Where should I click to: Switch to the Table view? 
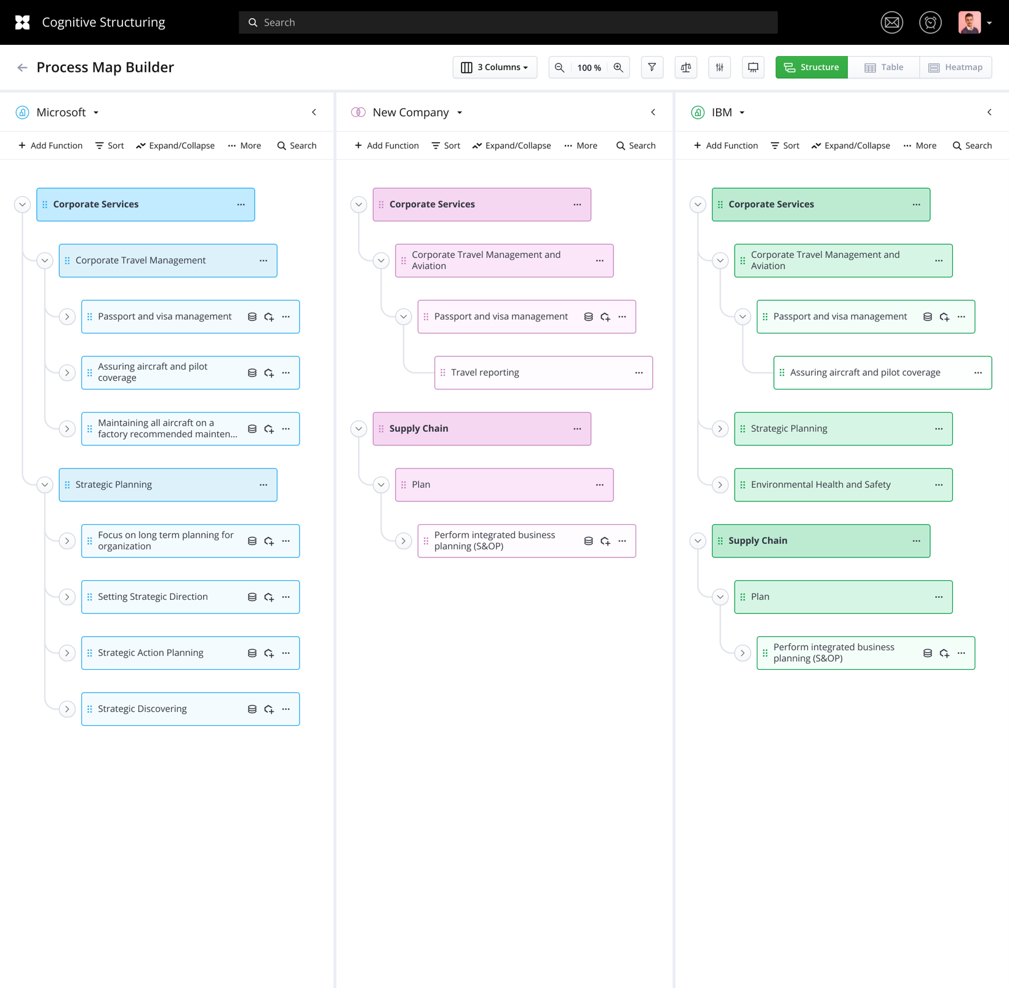pyautogui.click(x=883, y=68)
